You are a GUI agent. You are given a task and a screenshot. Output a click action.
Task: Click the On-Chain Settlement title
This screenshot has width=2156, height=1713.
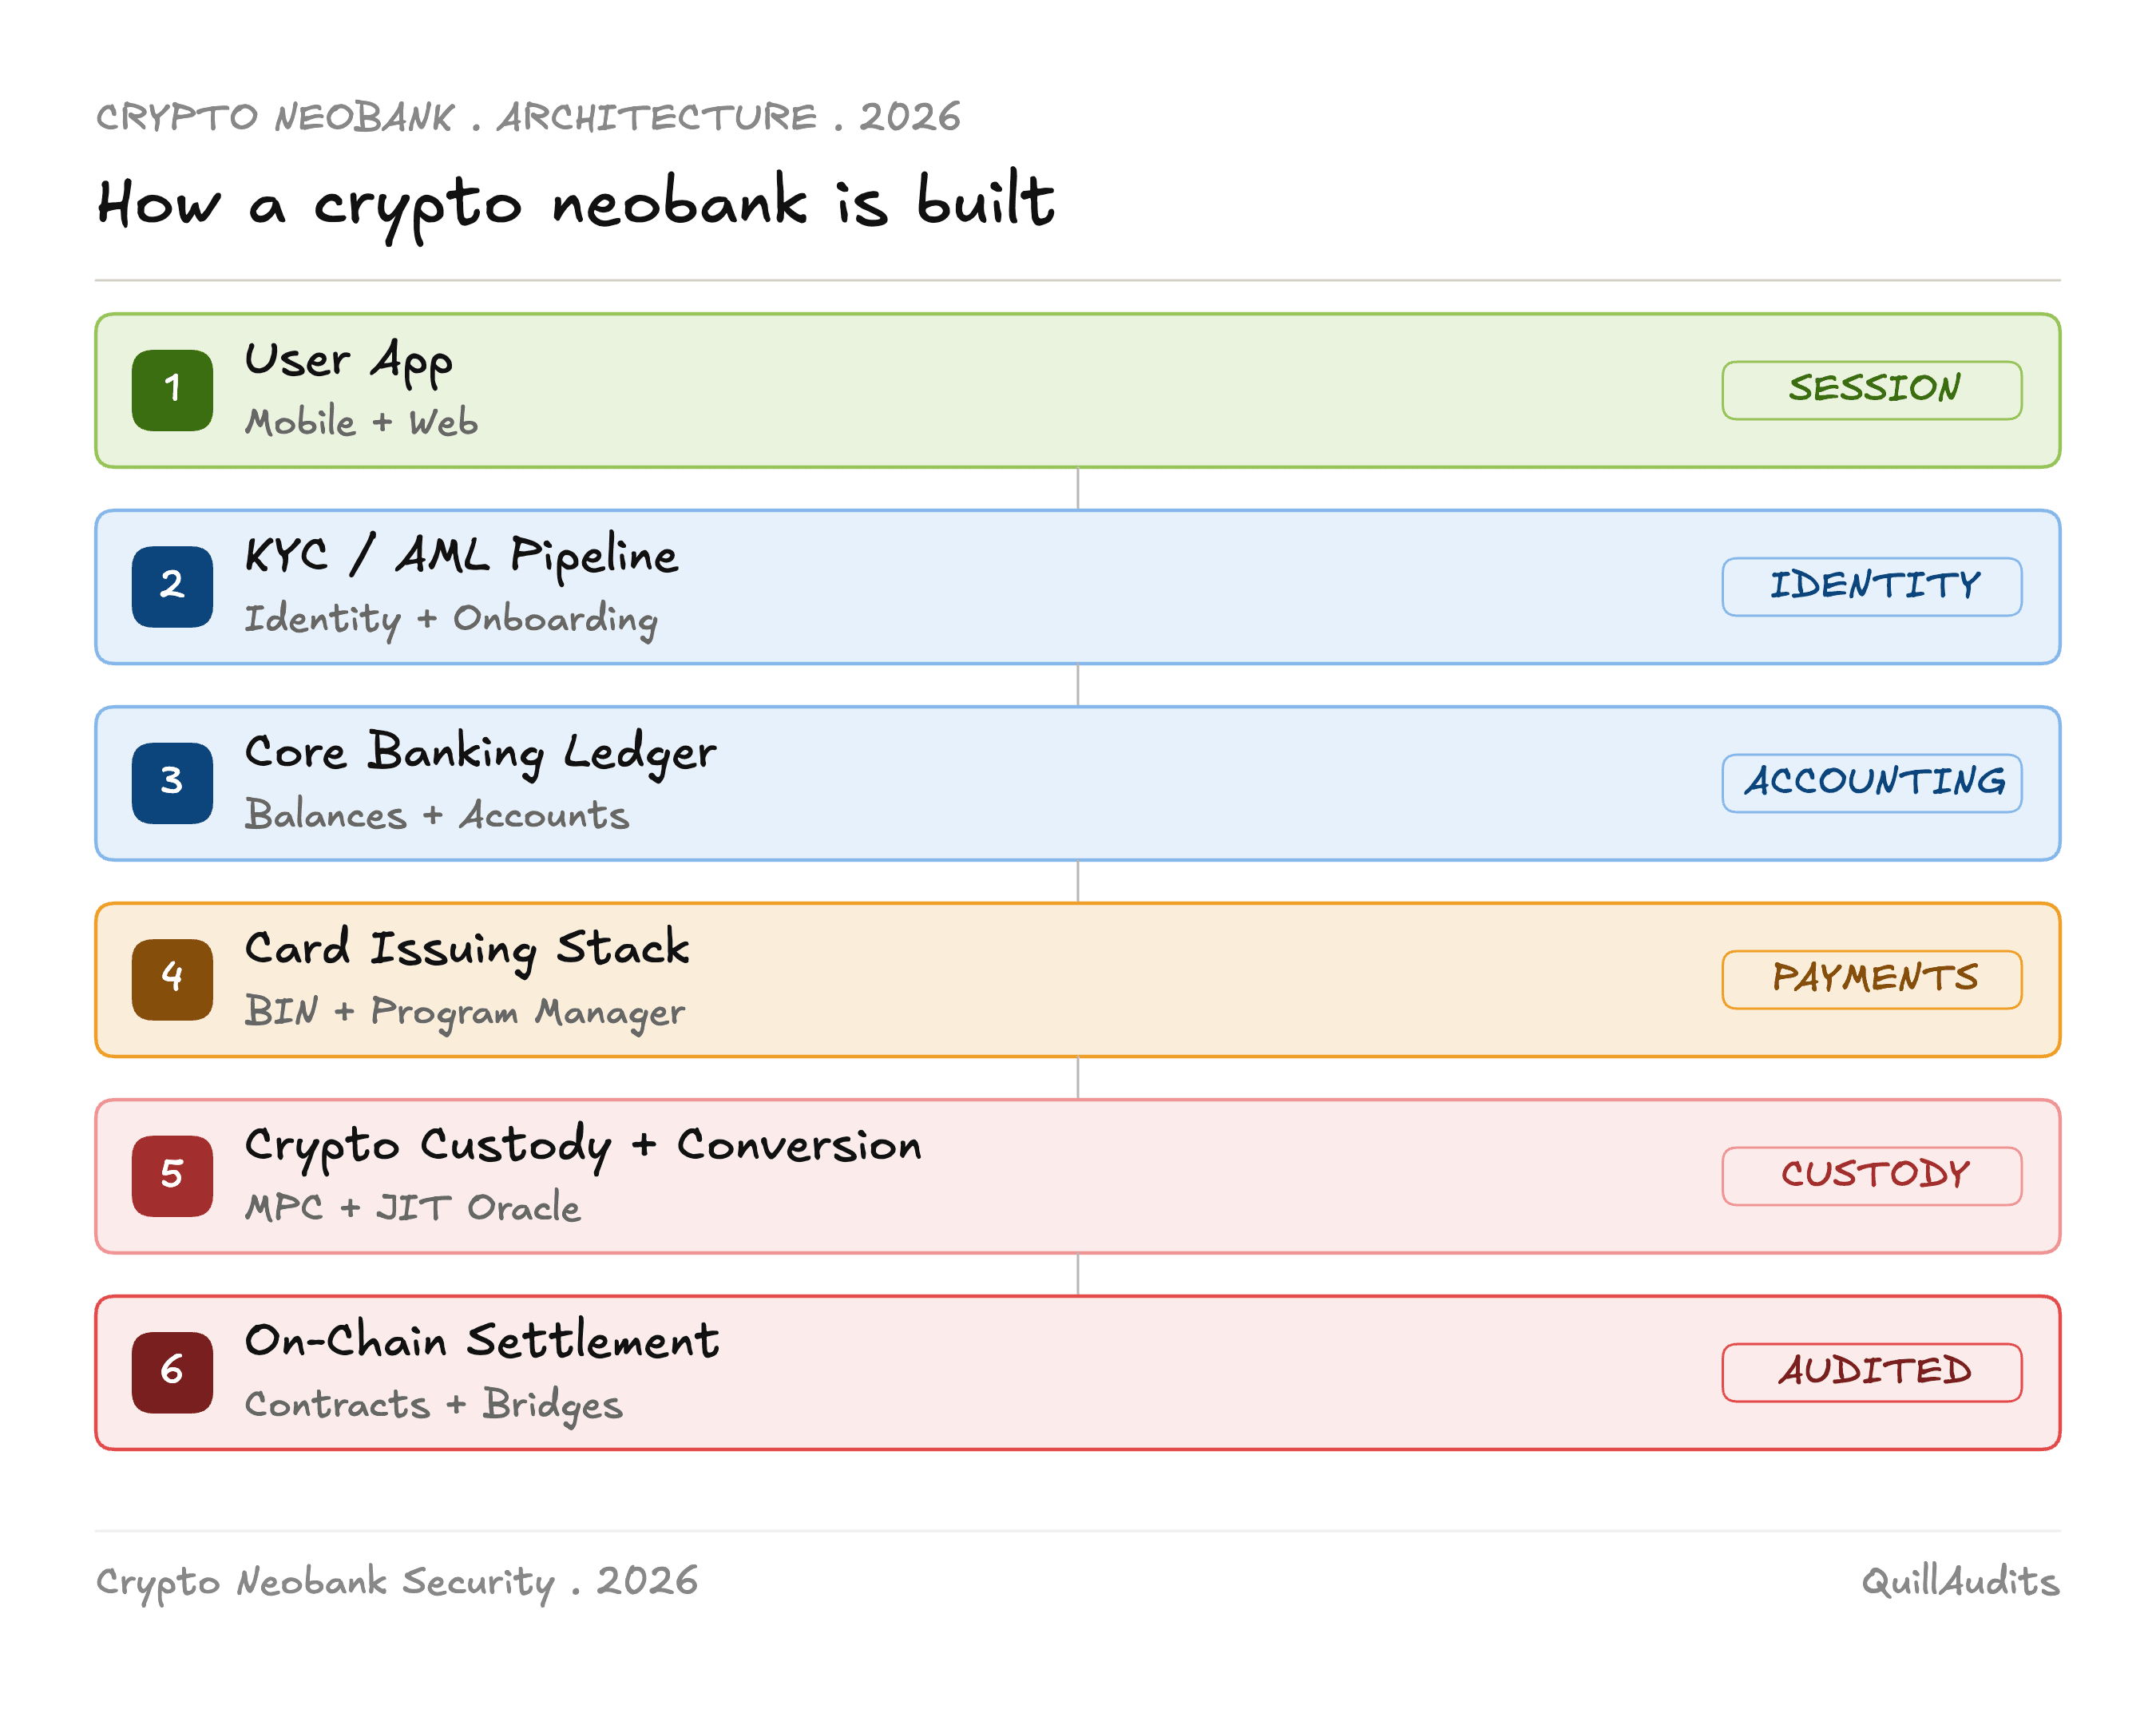[x=482, y=1341]
